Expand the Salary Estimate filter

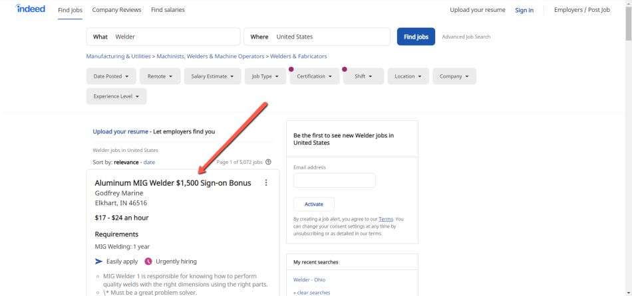(x=212, y=76)
